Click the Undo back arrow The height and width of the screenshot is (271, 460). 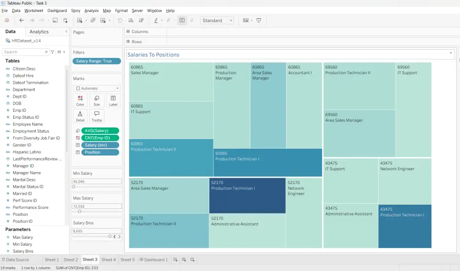coord(22,20)
